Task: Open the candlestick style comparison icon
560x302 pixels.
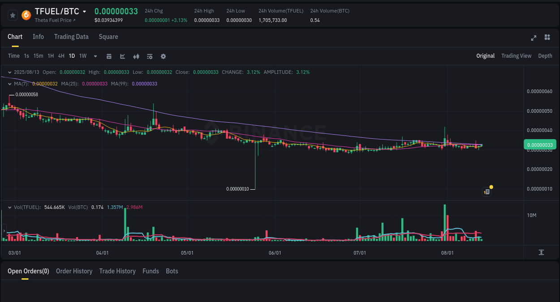Action: pos(136,56)
